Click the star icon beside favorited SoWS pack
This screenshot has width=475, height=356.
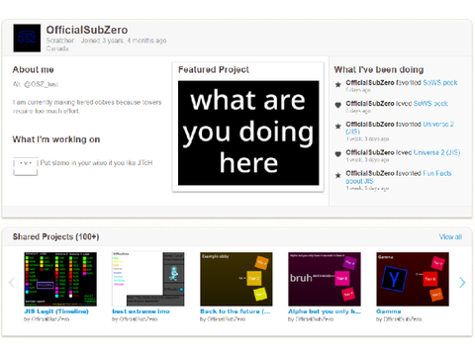coord(338,85)
